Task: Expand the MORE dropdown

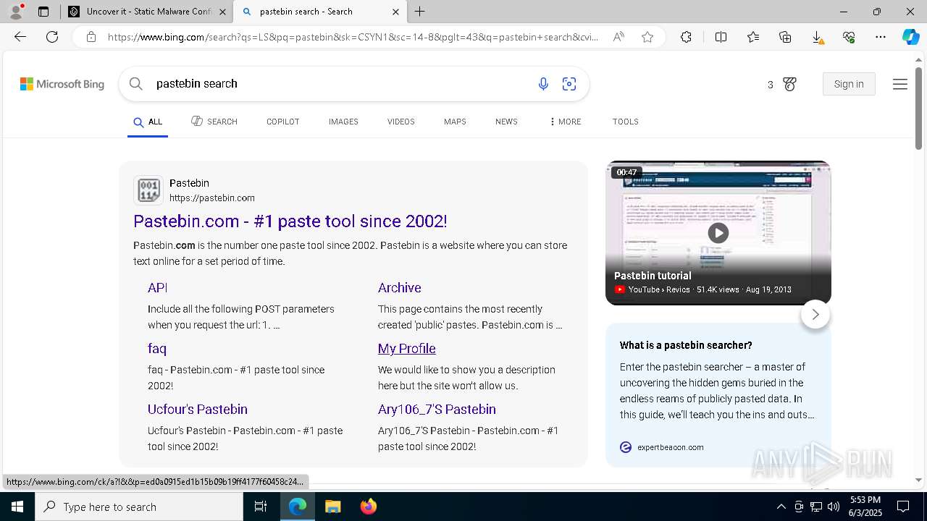Action: coord(566,122)
